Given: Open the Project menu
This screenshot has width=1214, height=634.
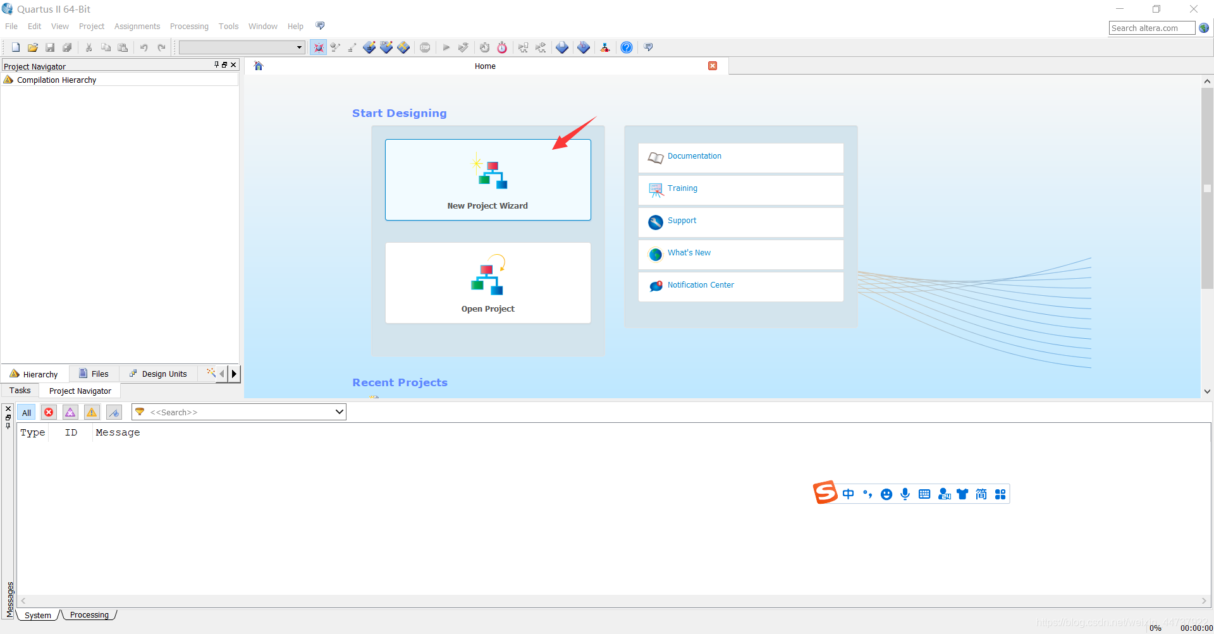Looking at the screenshot, I should tap(92, 26).
